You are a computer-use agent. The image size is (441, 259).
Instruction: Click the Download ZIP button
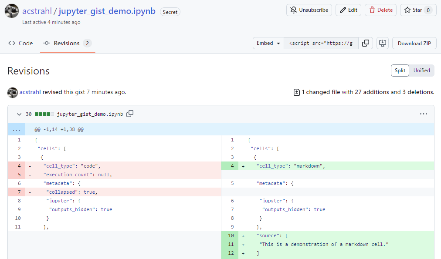(414, 43)
